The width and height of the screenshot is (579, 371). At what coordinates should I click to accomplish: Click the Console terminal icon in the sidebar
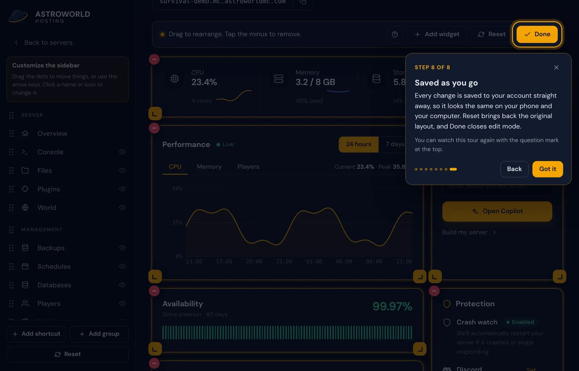25,152
